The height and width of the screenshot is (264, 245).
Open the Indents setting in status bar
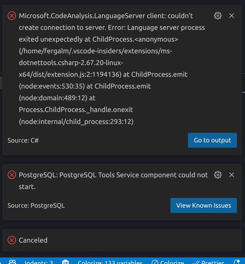coord(39,262)
